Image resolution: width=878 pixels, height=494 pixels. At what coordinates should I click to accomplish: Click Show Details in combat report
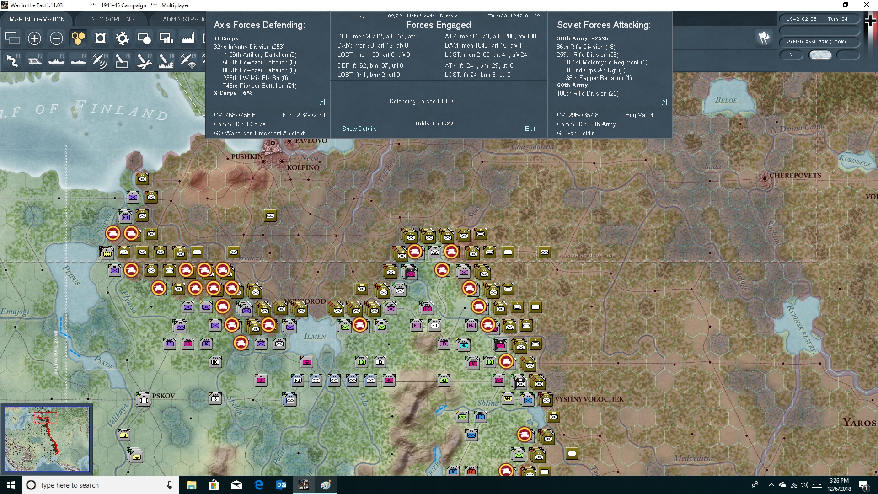tap(359, 129)
